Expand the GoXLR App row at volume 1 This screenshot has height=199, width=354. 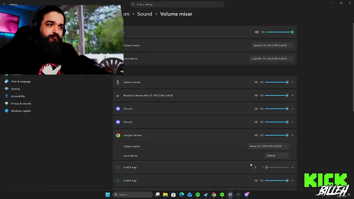[x=292, y=167]
